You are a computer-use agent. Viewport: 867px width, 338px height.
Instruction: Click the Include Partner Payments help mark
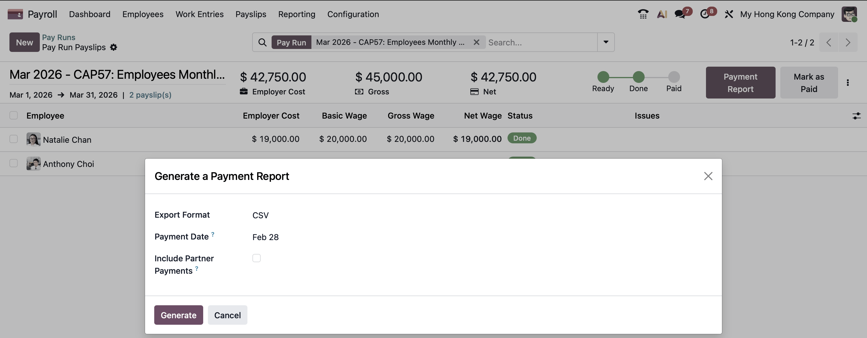click(197, 268)
